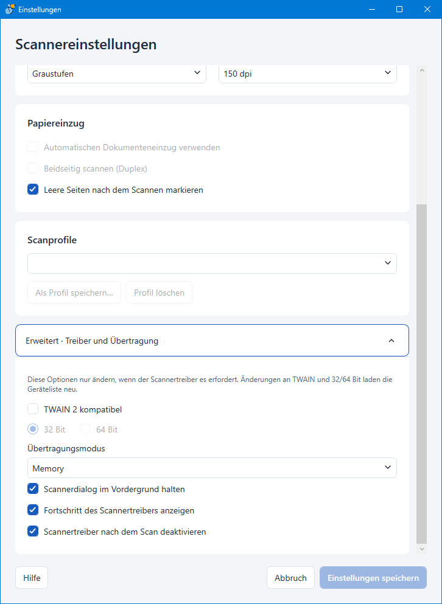
Task: Open the Scanprofile dropdown list
Action: tap(212, 263)
